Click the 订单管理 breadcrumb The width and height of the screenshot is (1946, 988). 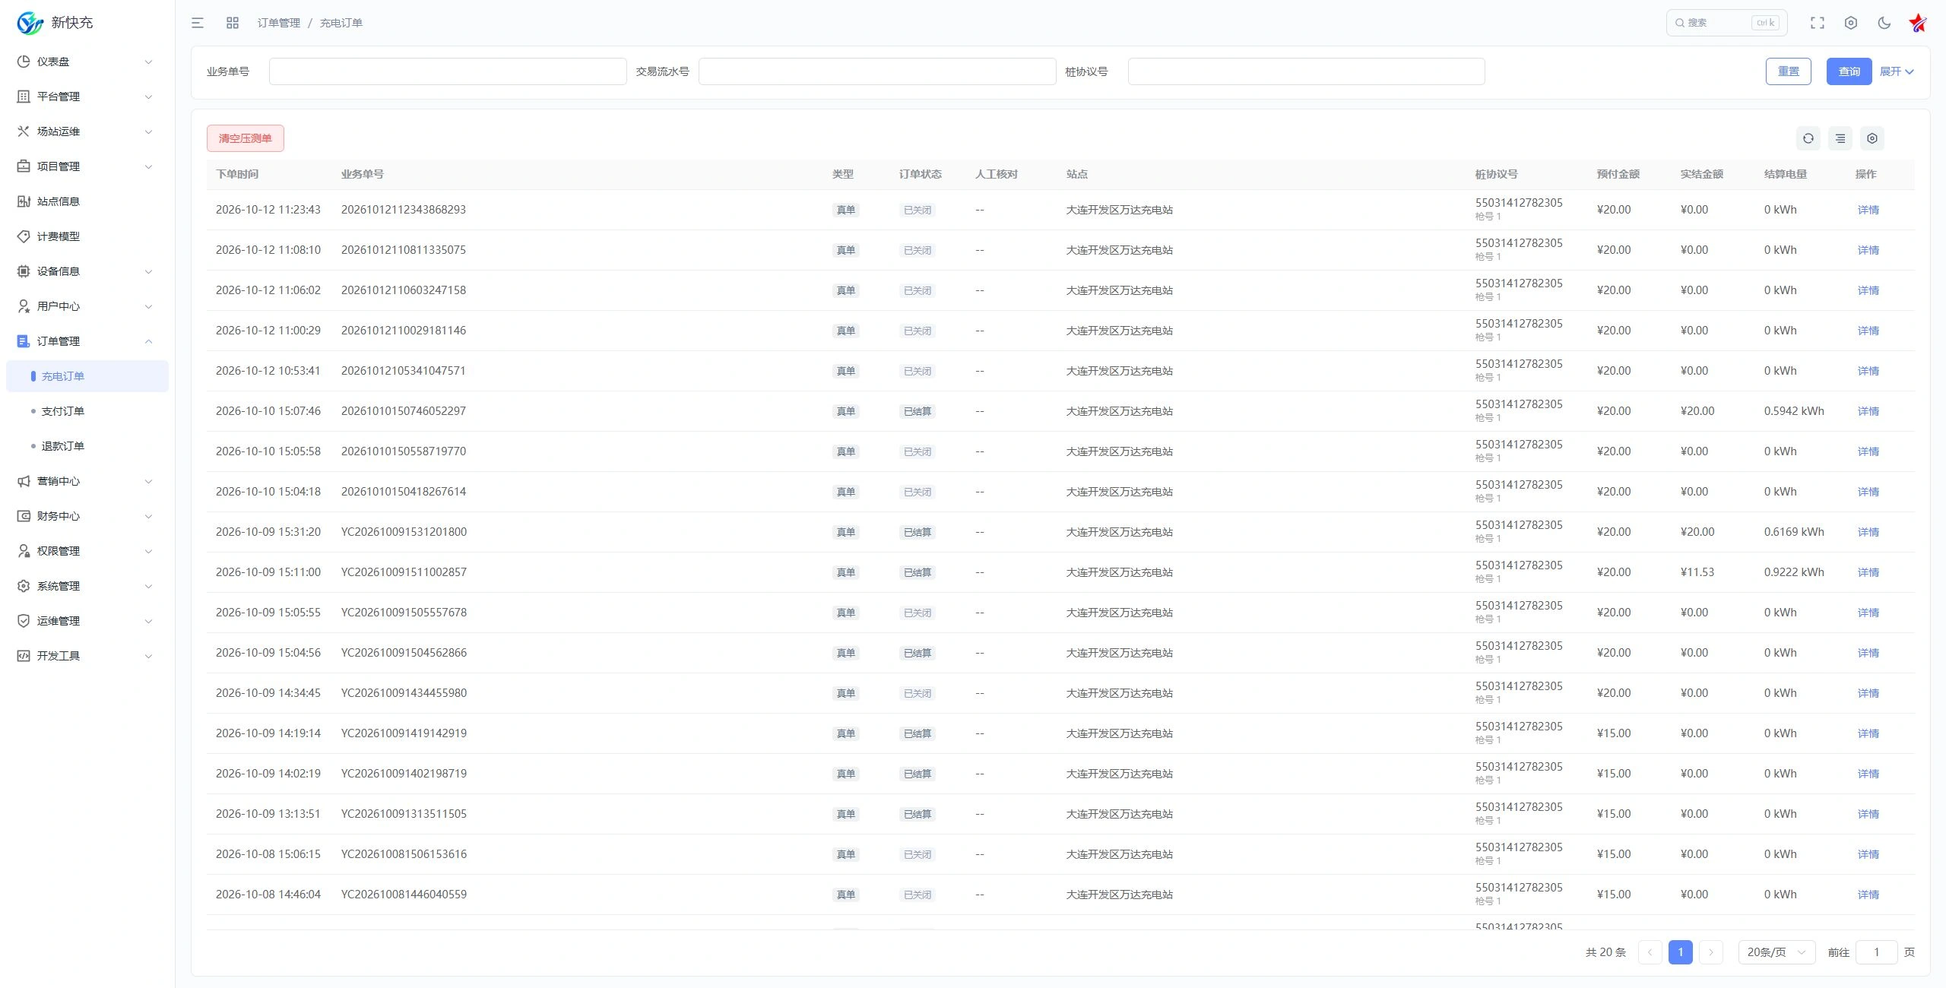coord(278,23)
